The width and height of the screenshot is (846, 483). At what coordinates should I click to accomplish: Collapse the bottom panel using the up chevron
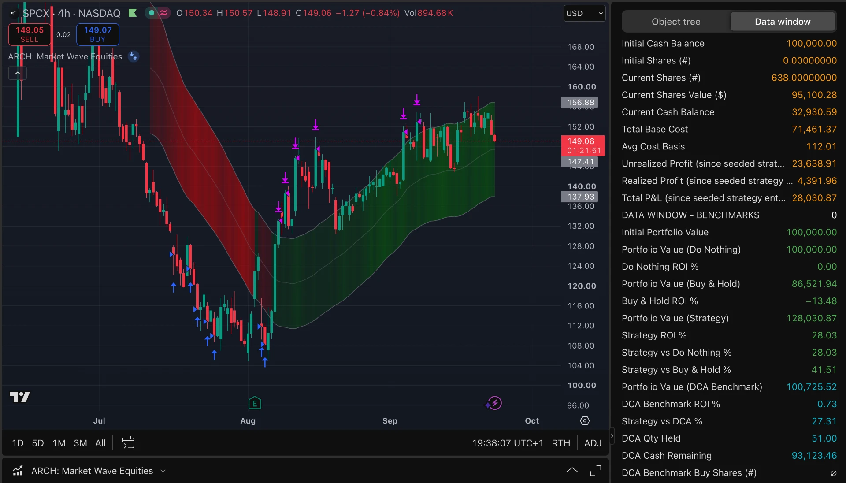click(x=572, y=470)
